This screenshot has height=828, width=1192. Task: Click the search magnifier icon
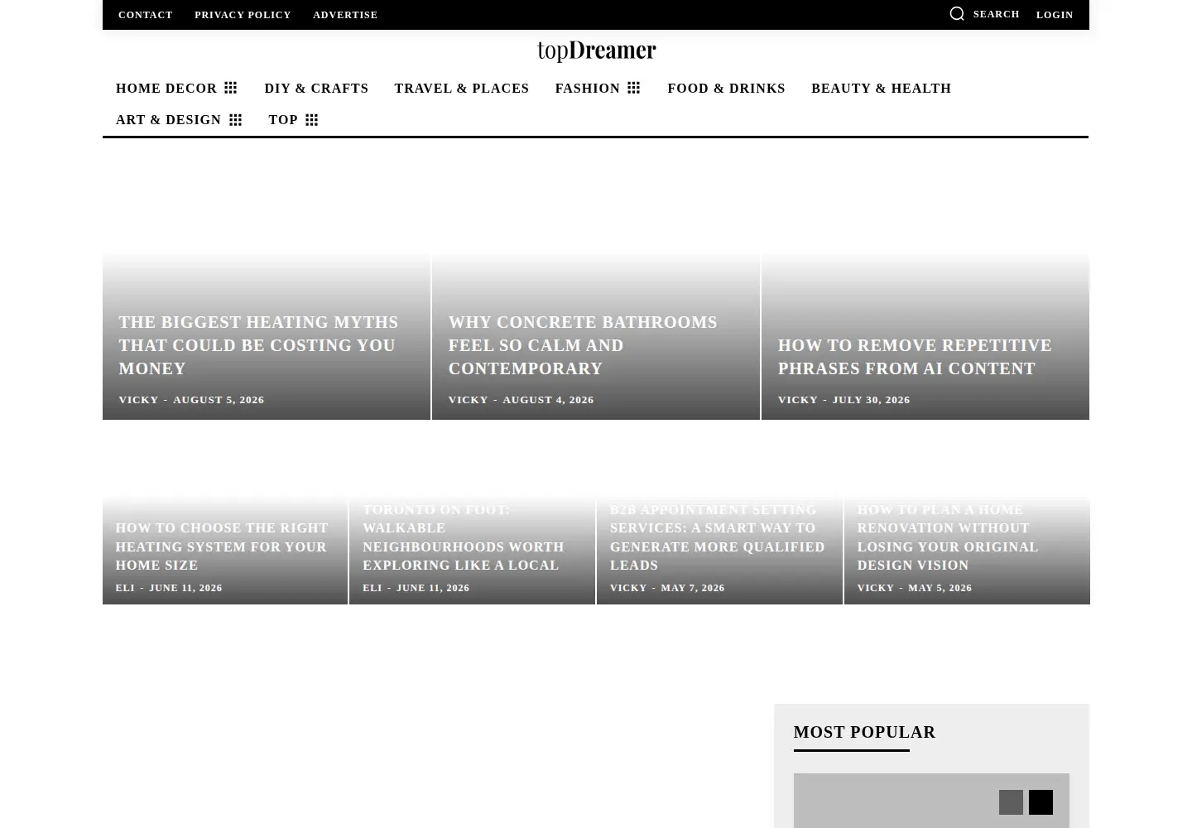click(x=957, y=14)
